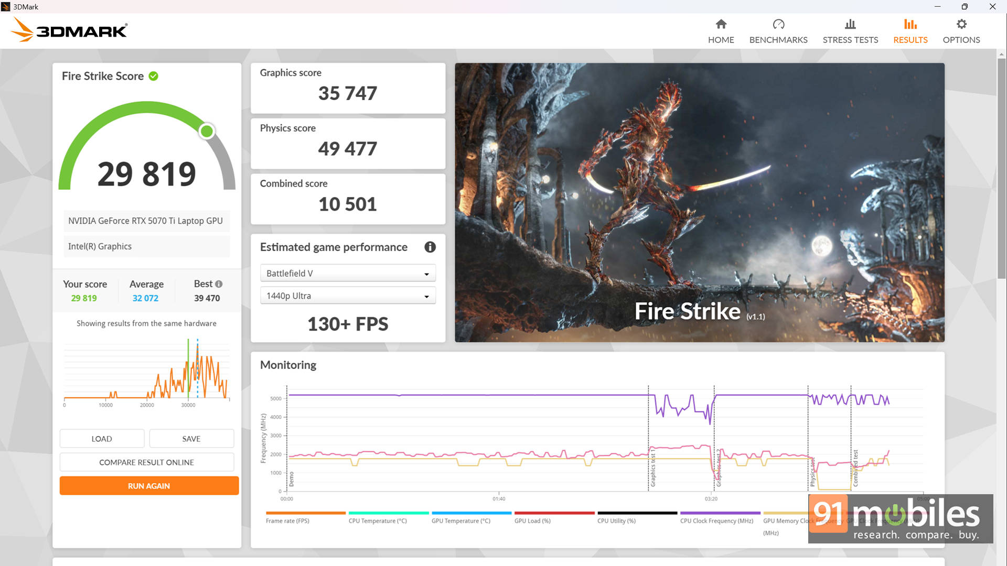Open the Stress Tests tab
The width and height of the screenshot is (1007, 566).
point(850,40)
